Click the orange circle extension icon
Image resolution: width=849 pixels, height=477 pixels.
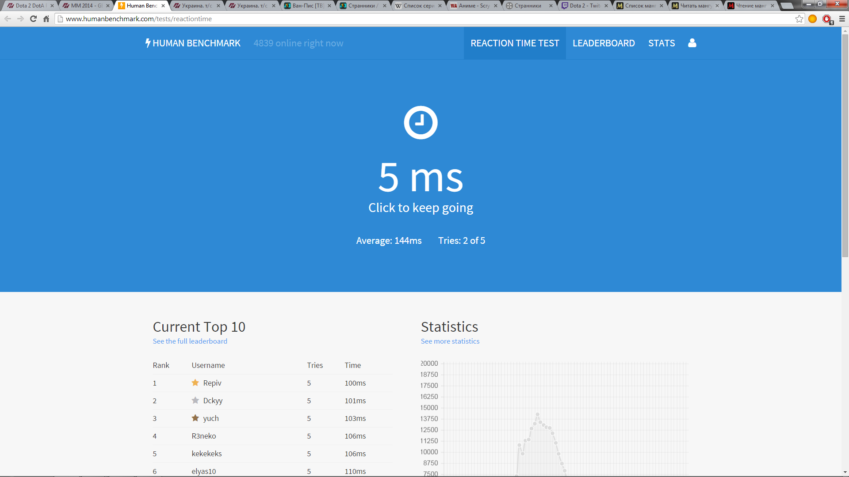[x=812, y=19]
